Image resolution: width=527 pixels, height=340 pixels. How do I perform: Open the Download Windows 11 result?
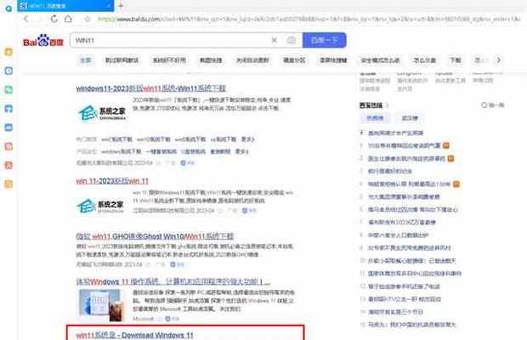tap(134, 335)
